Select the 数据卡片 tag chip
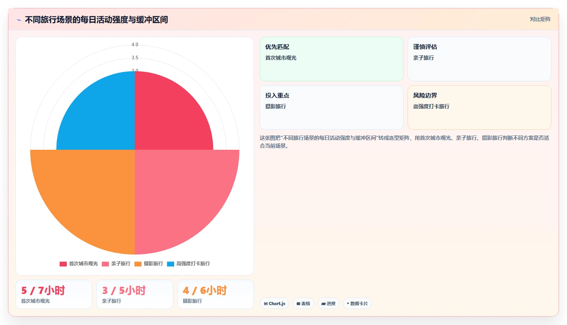 (357, 303)
